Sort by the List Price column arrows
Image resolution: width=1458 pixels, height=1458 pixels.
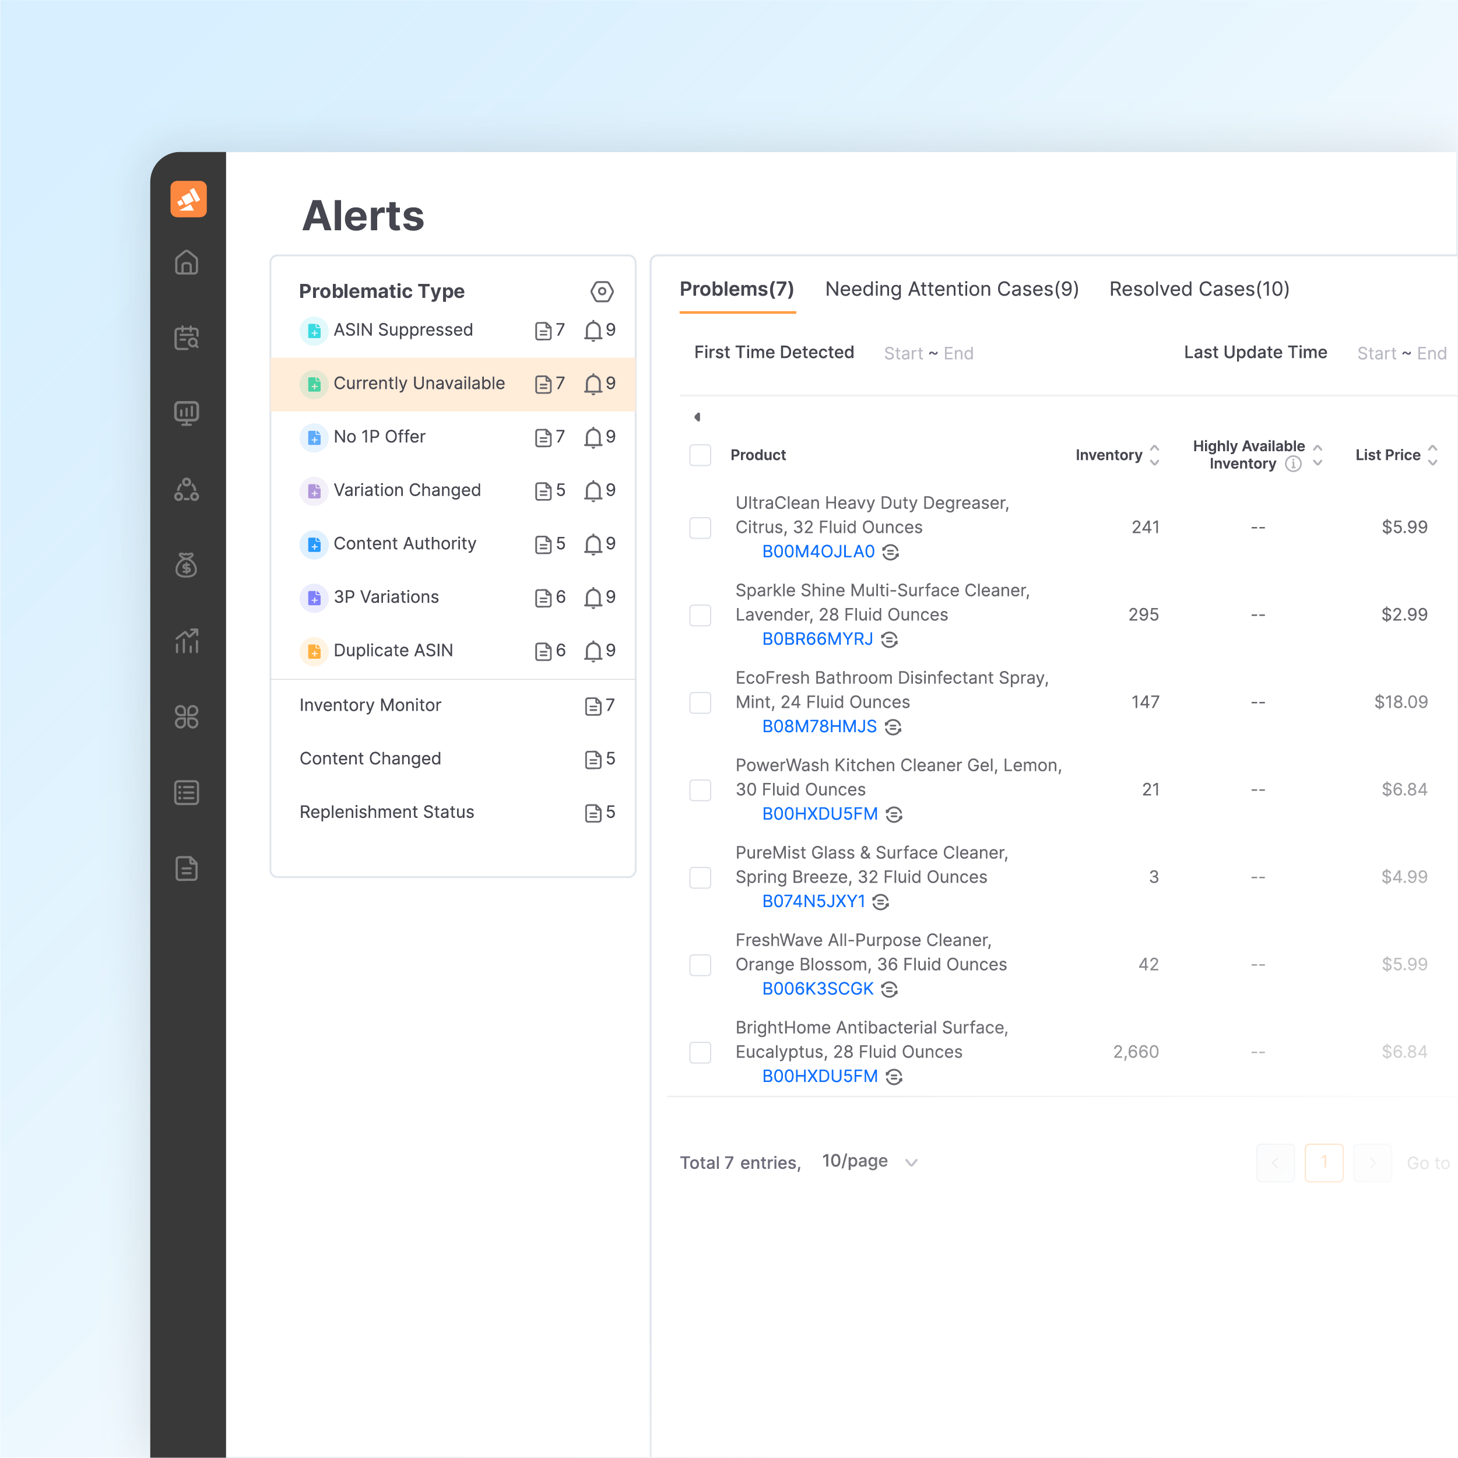pos(1432,455)
